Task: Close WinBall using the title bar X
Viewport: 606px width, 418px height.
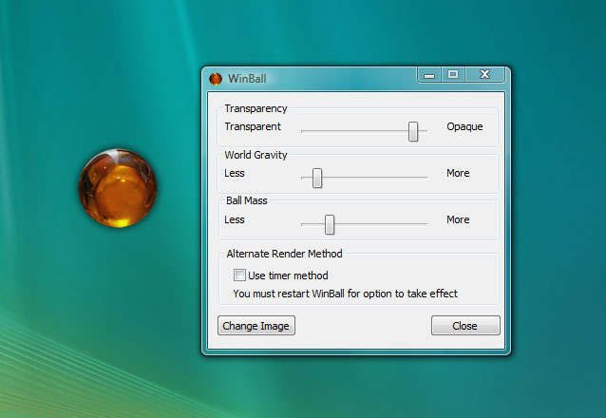Action: point(485,75)
